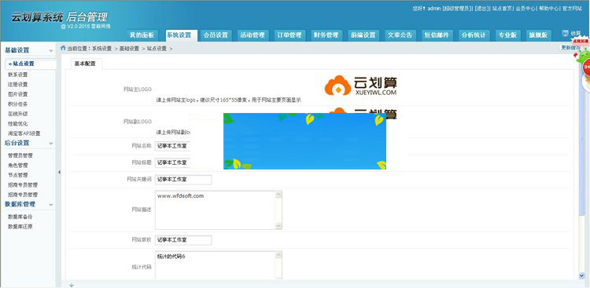Image resolution: width=590 pixels, height=288 pixels.
Task: Open 注册设置 in the sidebar
Action: [17, 85]
